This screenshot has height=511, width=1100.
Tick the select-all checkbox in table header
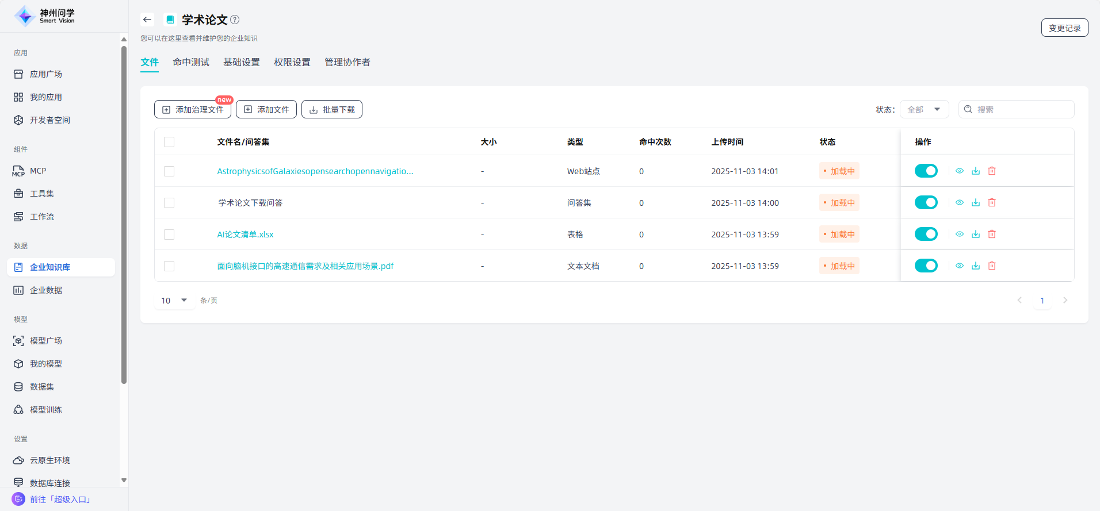pos(169,142)
